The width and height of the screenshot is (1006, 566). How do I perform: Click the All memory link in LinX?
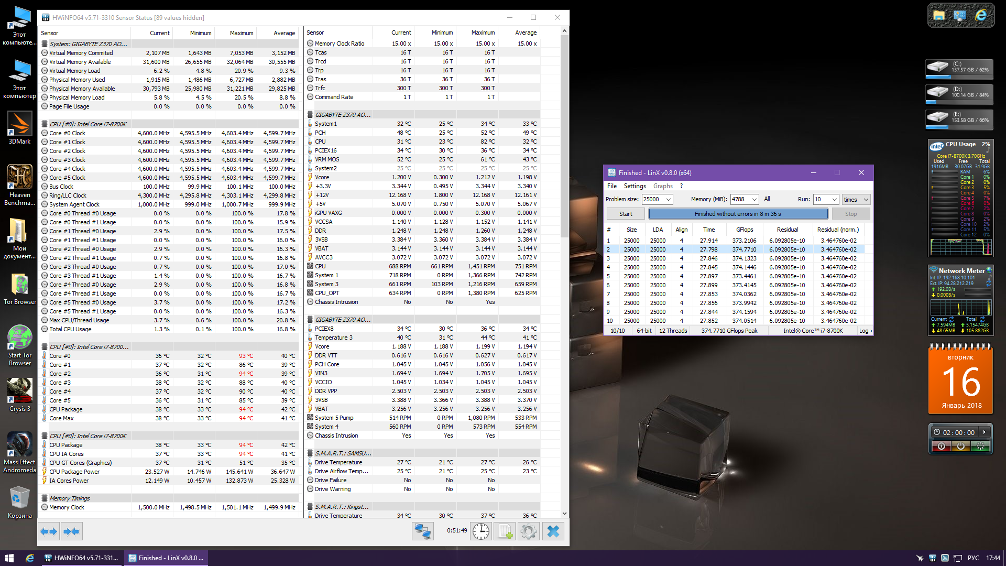coord(767,199)
